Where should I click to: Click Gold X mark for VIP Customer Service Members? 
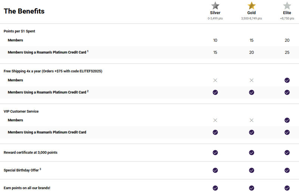pyautogui.click(x=252, y=120)
